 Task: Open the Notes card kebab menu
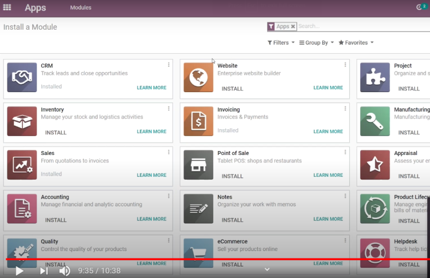345,196
